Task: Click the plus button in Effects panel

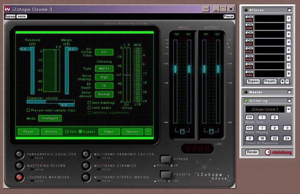Action: [282, 81]
